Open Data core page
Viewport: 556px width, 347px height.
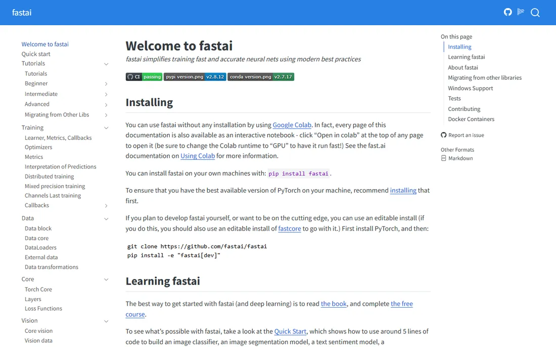(36, 238)
